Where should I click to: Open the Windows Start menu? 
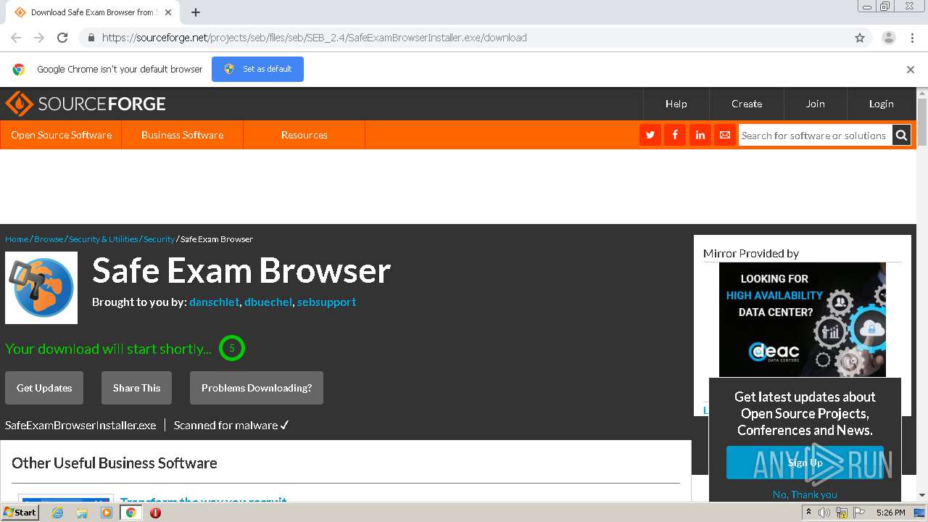[20, 512]
